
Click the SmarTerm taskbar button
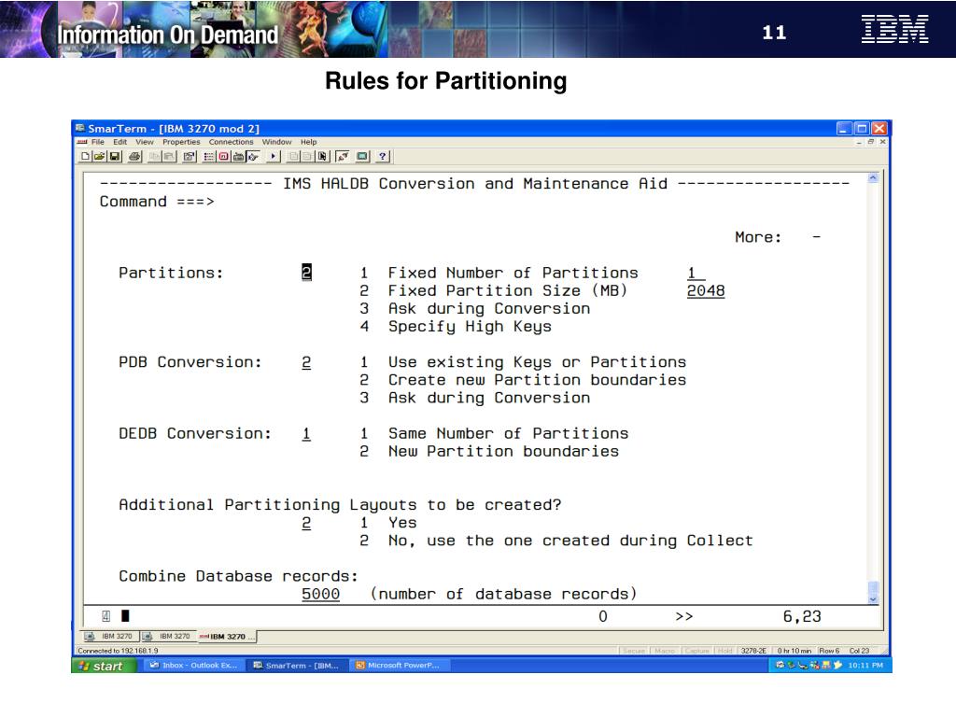[297, 665]
